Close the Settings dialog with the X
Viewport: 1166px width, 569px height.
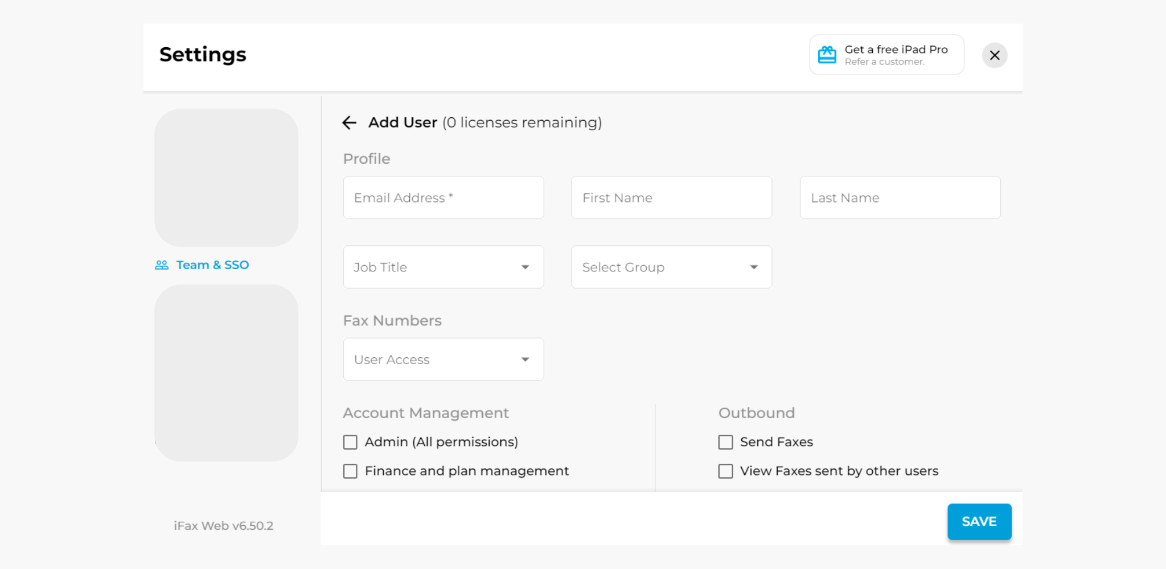tap(995, 55)
